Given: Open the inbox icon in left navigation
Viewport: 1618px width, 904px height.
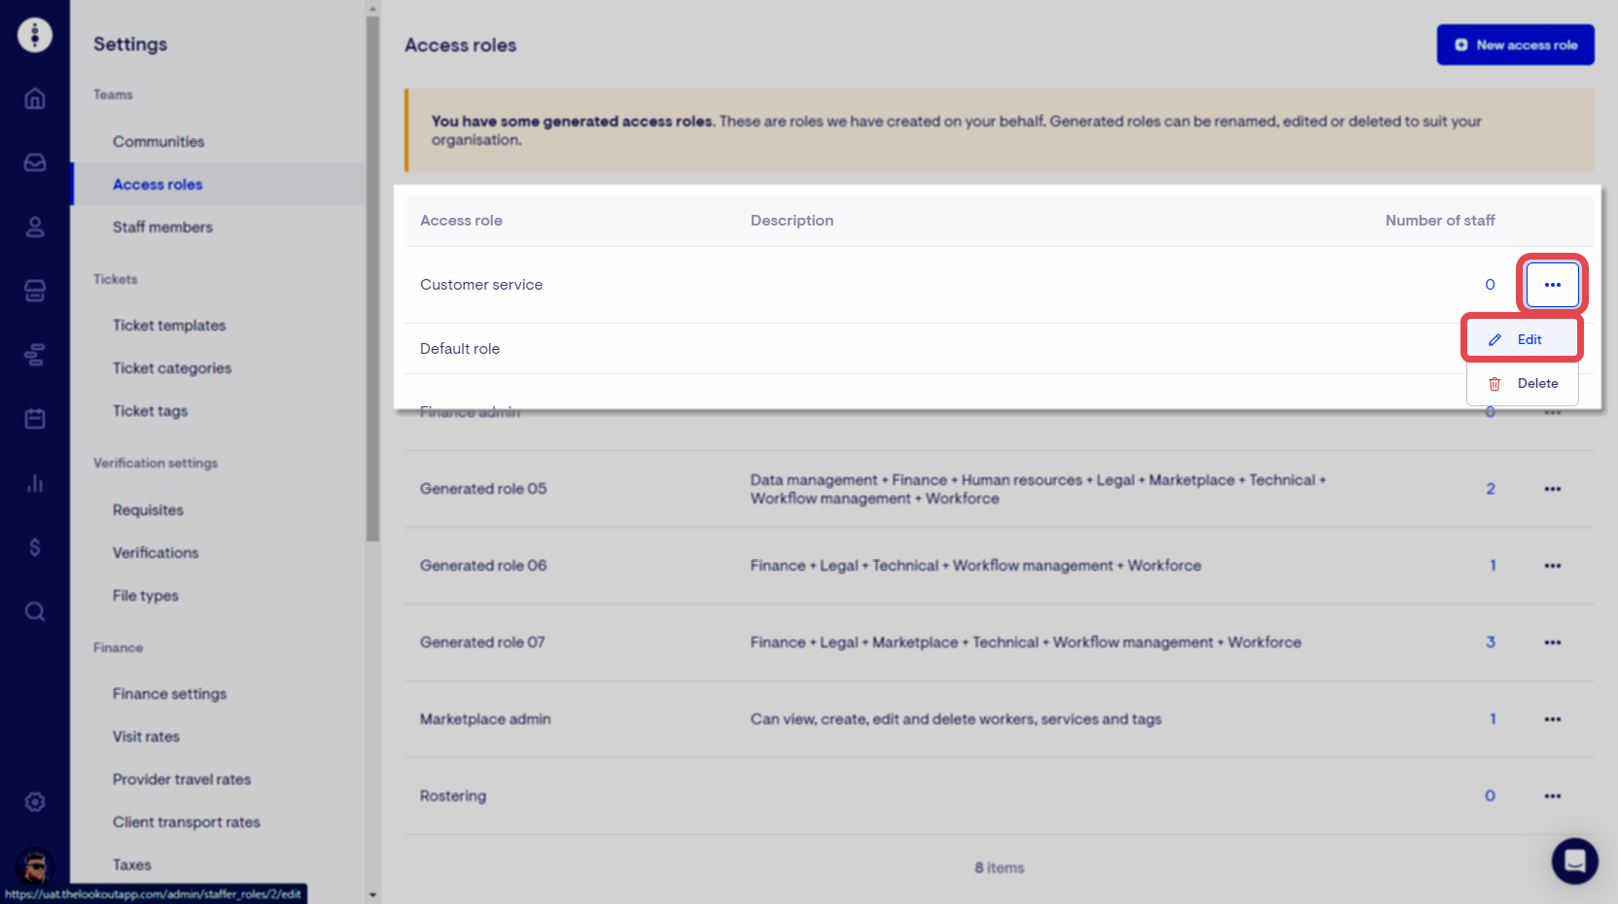Looking at the screenshot, I should coord(35,162).
